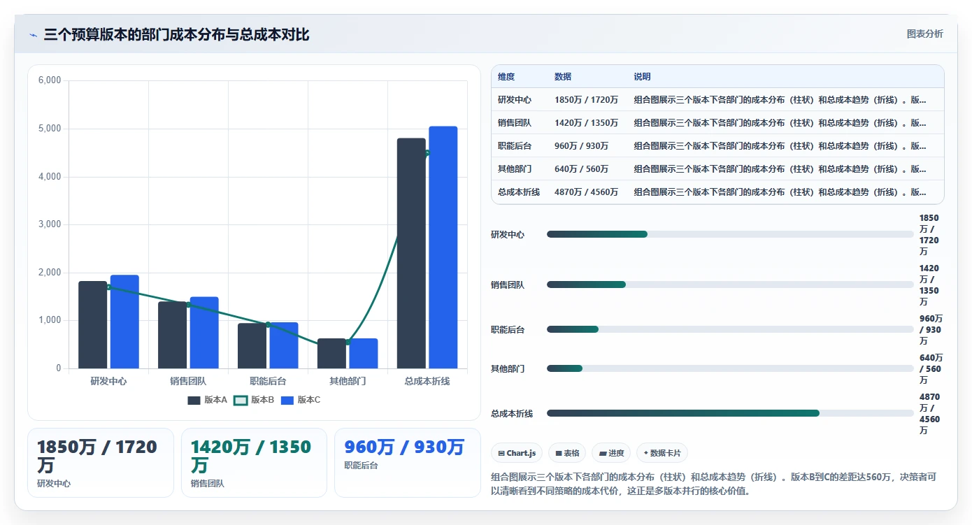Image resolution: width=972 pixels, height=525 pixels.
Task: Click the dark 版本A bar for 其他部门
Action: [332, 354]
